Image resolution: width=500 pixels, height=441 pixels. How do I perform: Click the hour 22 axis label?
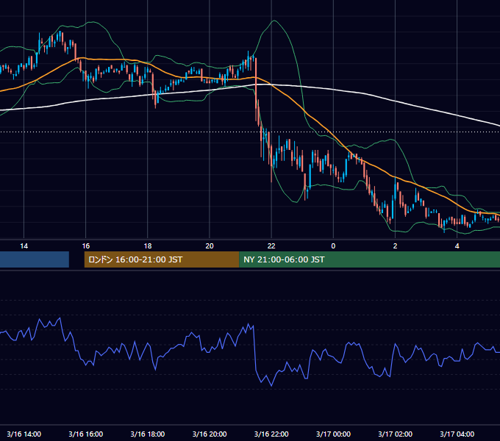click(x=271, y=246)
